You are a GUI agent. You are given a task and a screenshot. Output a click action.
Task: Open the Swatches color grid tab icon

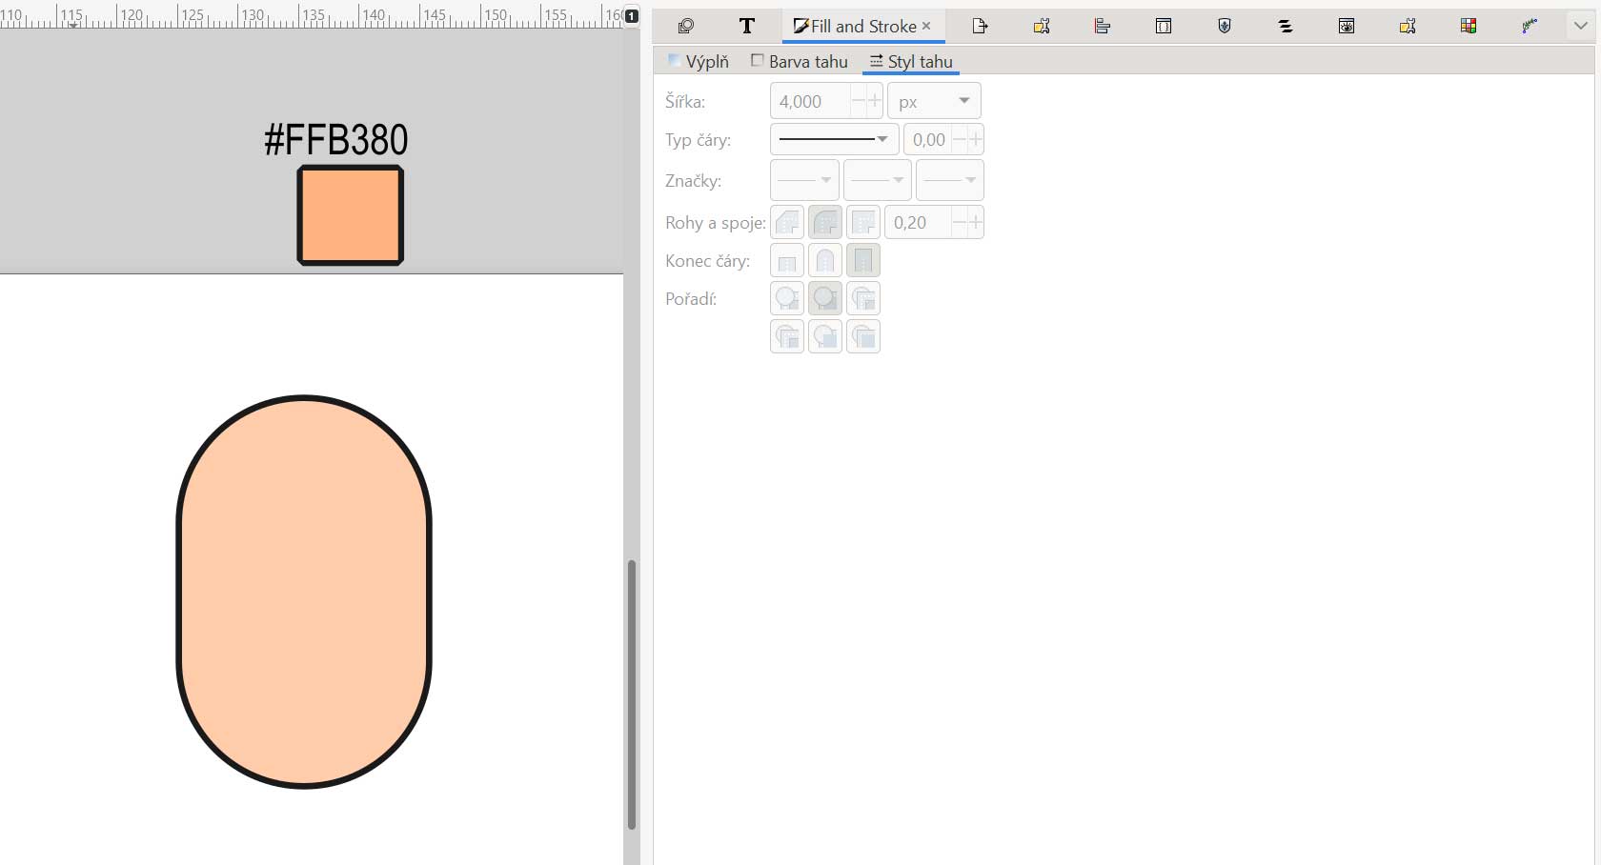point(1469,26)
